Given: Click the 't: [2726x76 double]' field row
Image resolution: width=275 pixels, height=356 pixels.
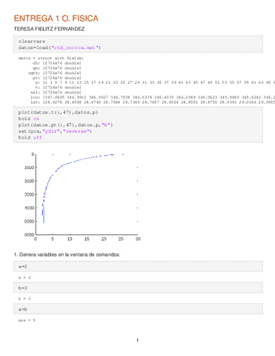Looking at the screenshot, I should click(x=58, y=88).
